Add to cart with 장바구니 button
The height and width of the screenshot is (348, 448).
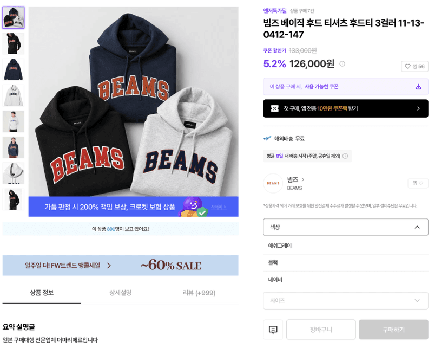click(x=321, y=330)
